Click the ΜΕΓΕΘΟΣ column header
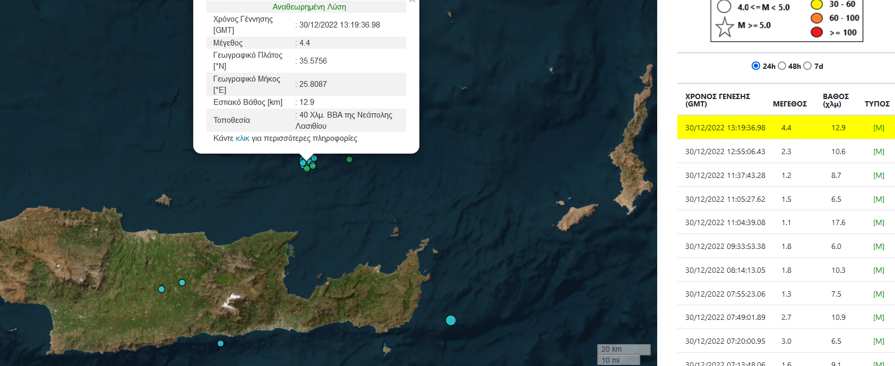This screenshot has height=366, width=895. click(789, 104)
